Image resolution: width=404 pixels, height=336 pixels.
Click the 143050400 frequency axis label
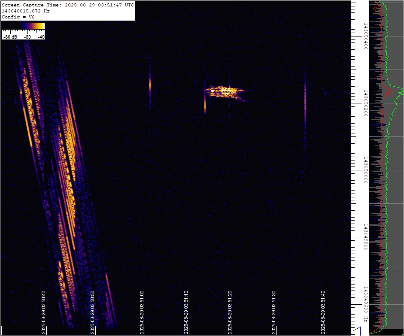[365, 36]
